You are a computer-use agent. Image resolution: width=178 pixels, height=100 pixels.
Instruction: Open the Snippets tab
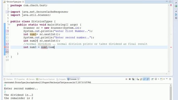(x=61, y=79)
